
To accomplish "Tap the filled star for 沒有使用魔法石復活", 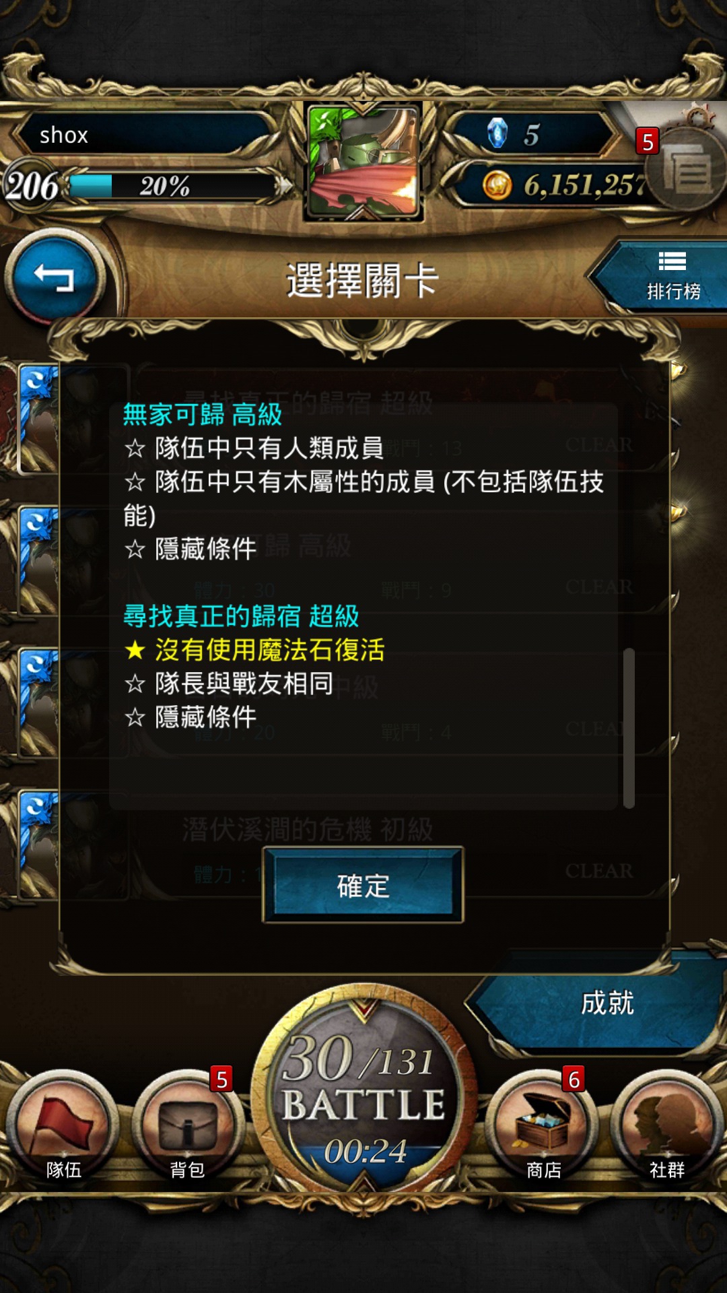I will click(x=135, y=650).
